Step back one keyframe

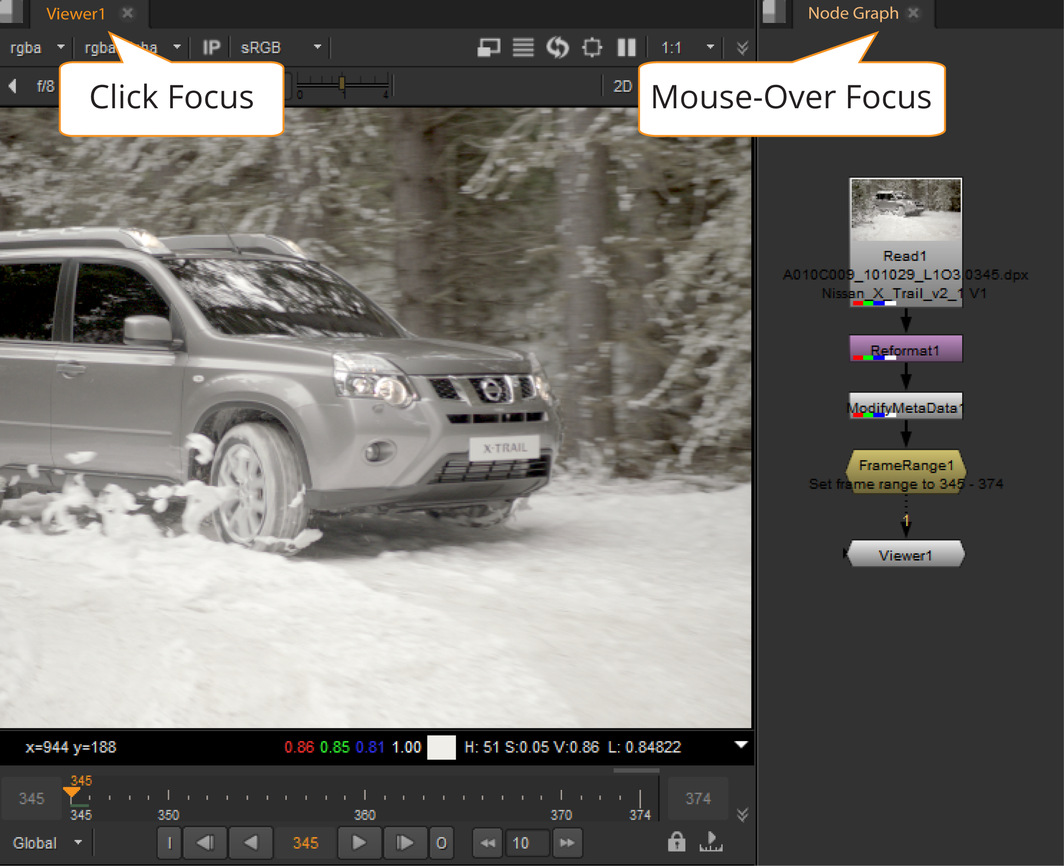coord(205,843)
